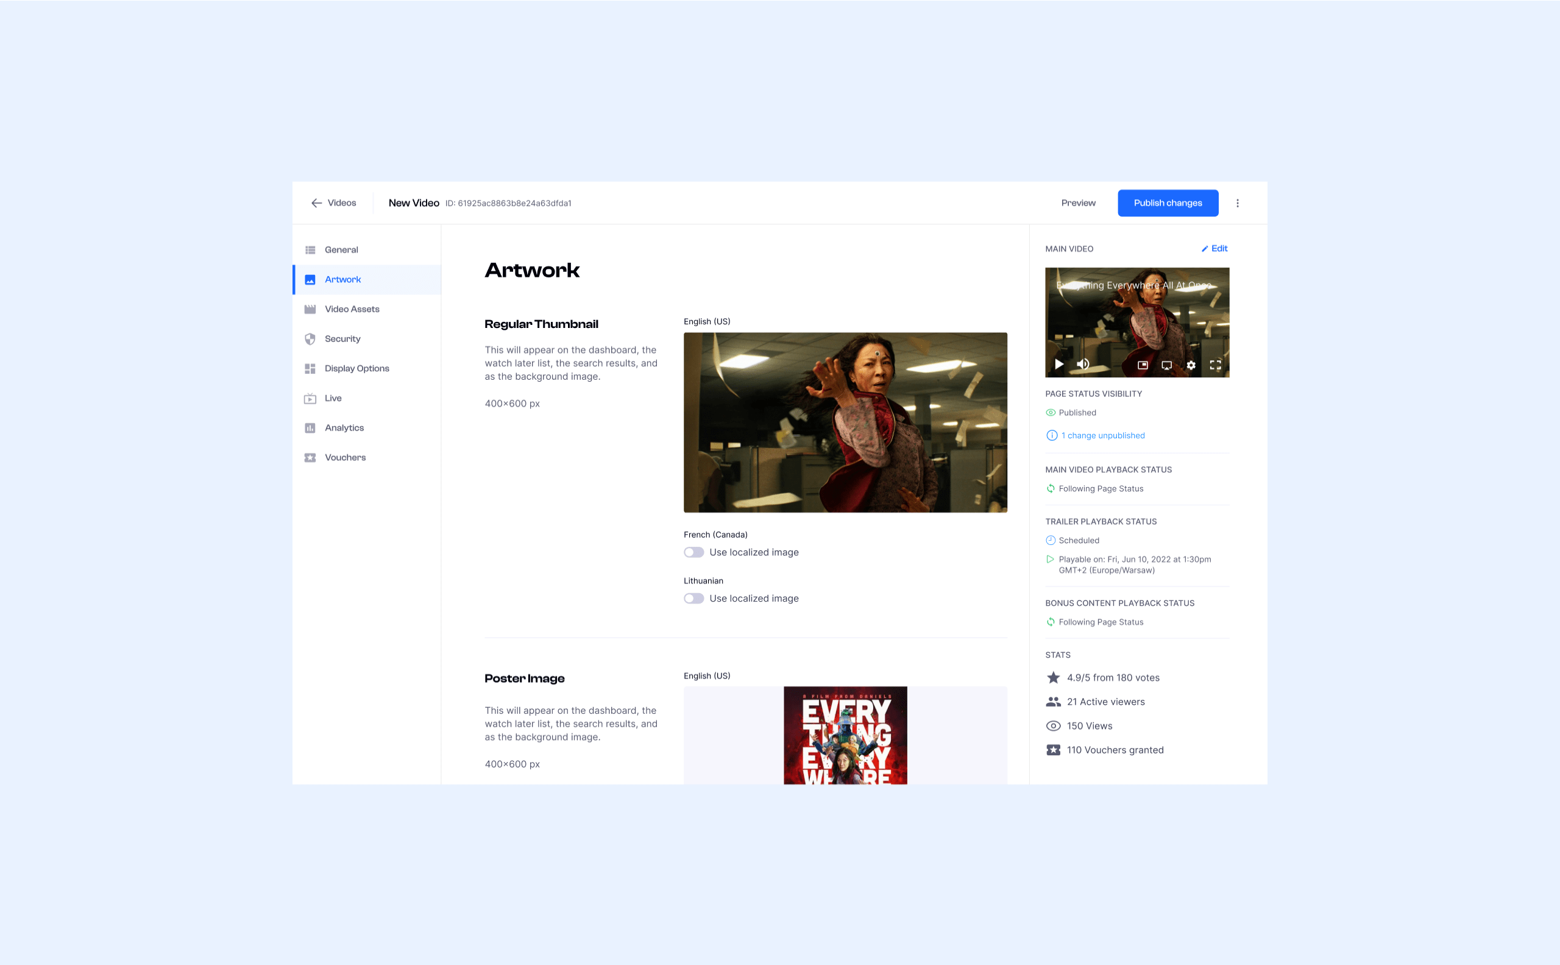Viewport: 1560px width, 965px height.
Task: Mute the main video volume icon
Action: click(x=1083, y=365)
